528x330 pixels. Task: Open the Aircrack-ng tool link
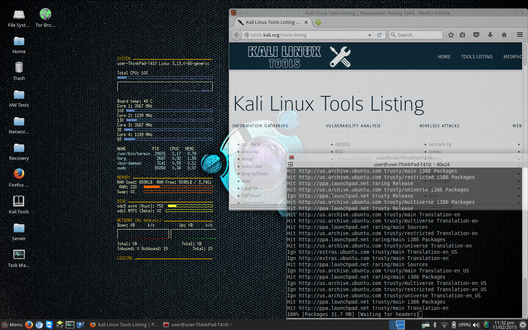tap(440, 144)
